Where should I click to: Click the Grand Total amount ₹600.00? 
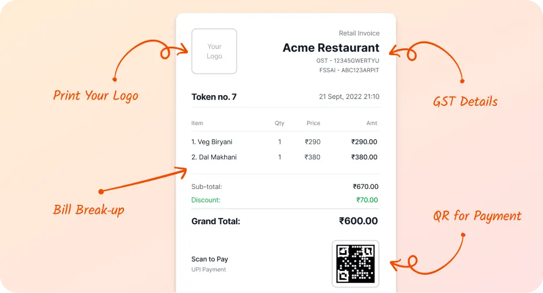pyautogui.click(x=359, y=221)
